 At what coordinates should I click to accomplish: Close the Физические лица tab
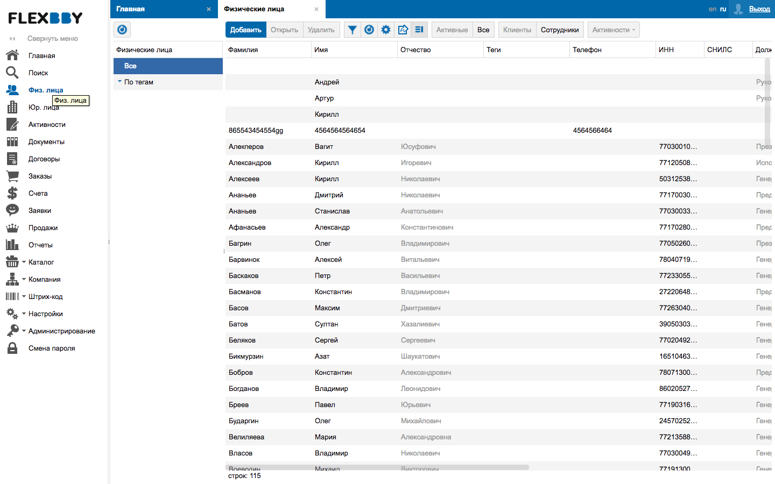[316, 9]
